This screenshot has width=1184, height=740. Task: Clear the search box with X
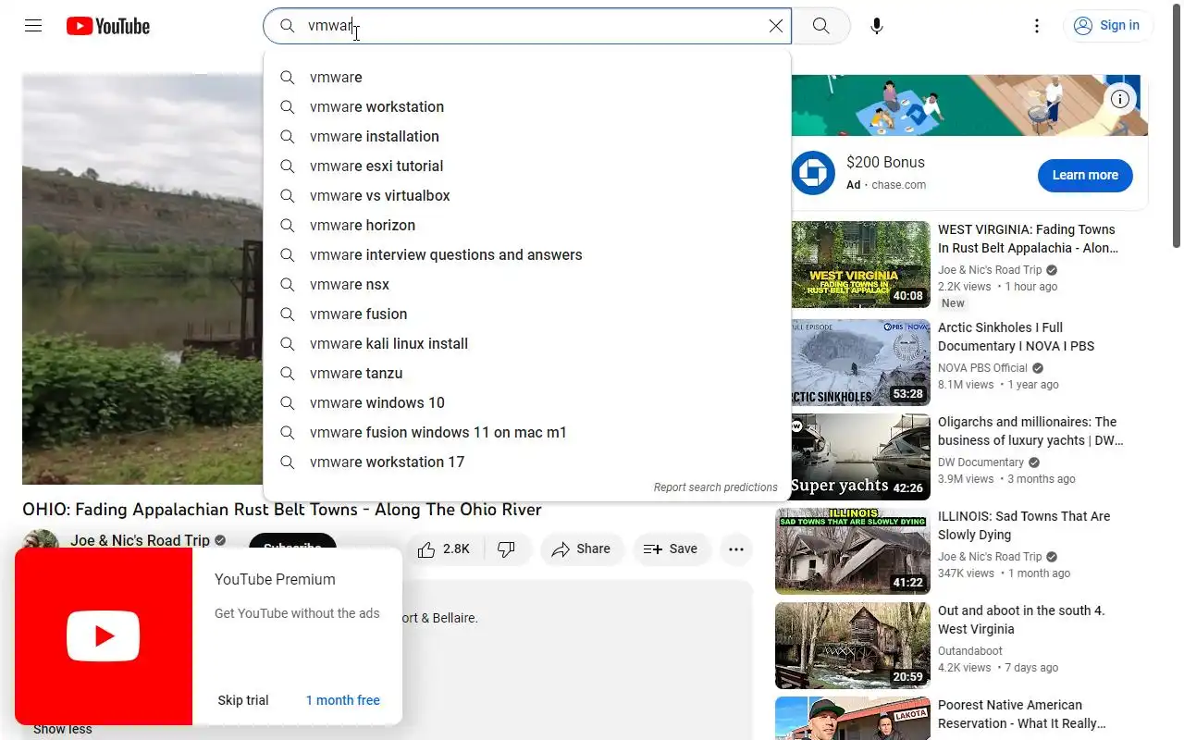[x=776, y=26]
